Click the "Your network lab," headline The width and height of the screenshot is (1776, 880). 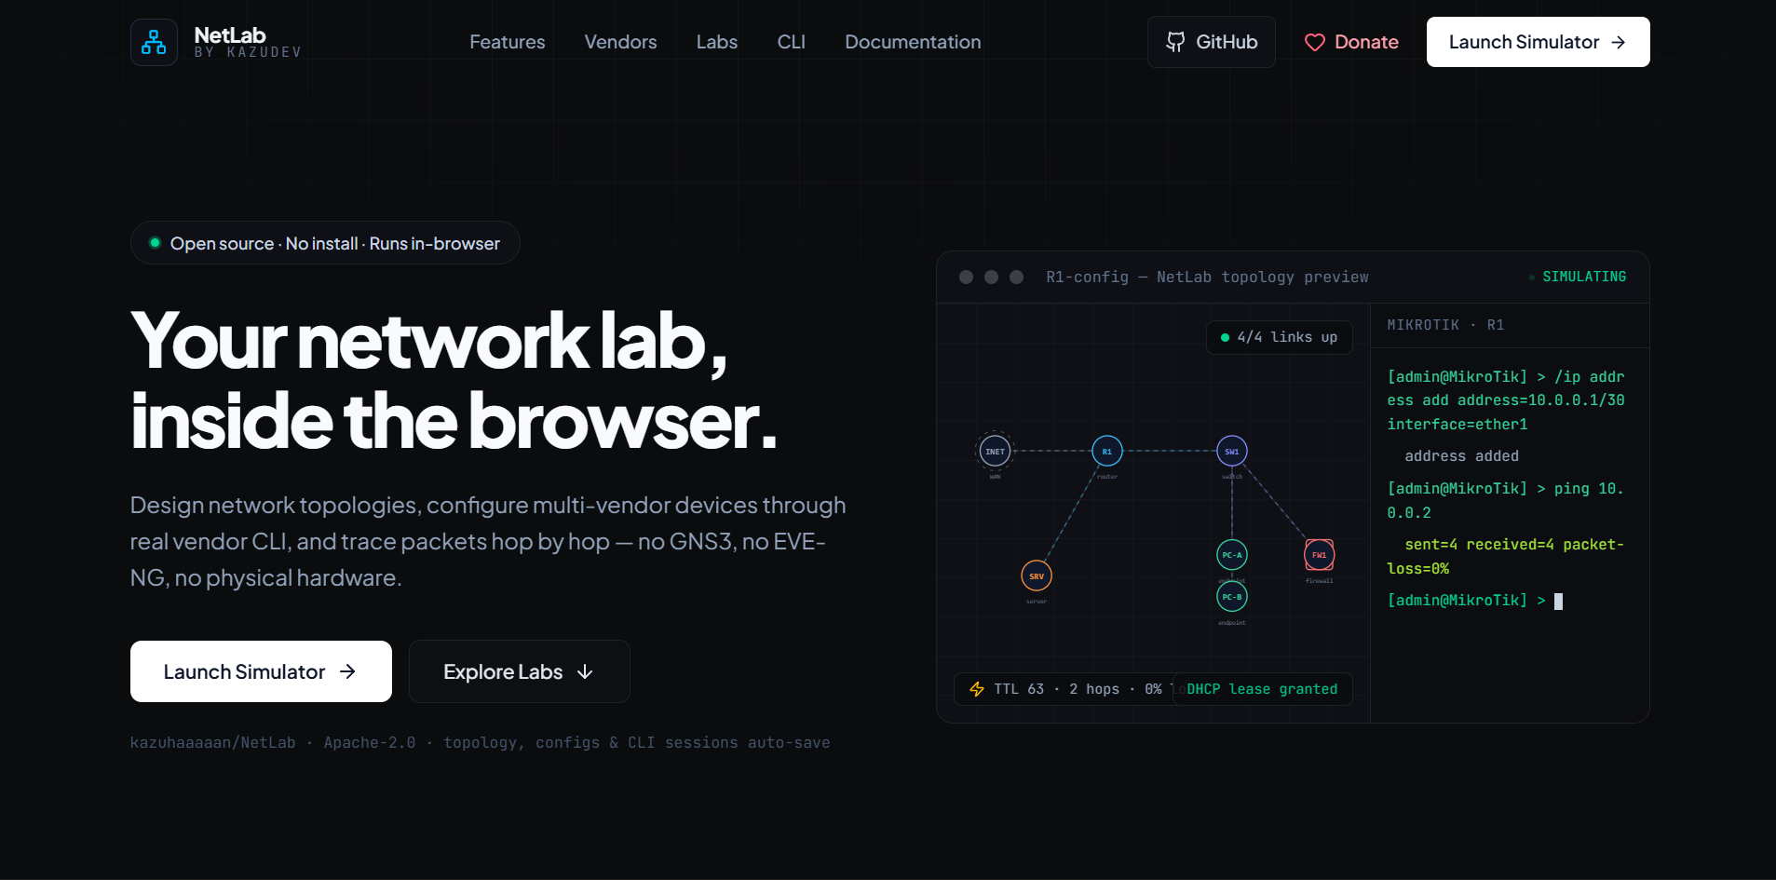(428, 341)
